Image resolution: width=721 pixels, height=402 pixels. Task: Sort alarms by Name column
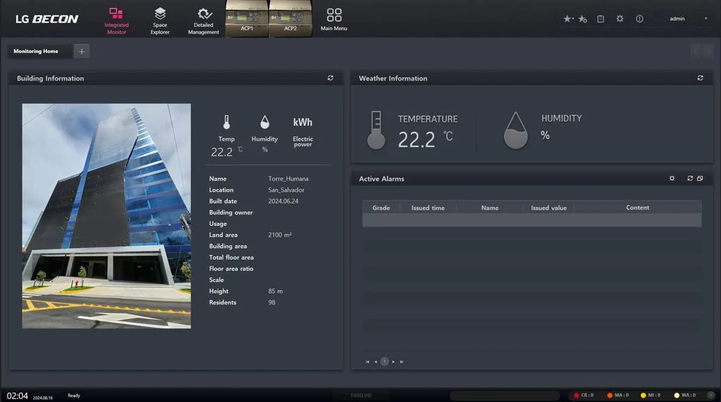coord(490,208)
